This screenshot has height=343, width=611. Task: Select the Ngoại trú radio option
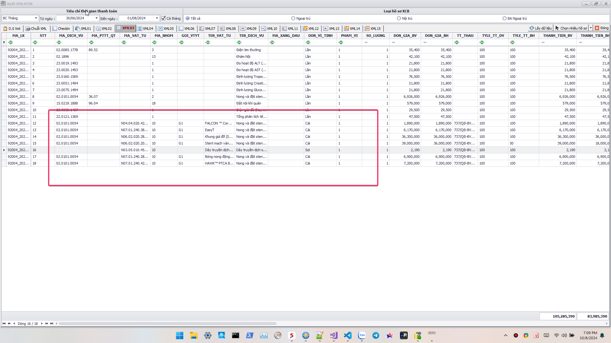point(293,18)
